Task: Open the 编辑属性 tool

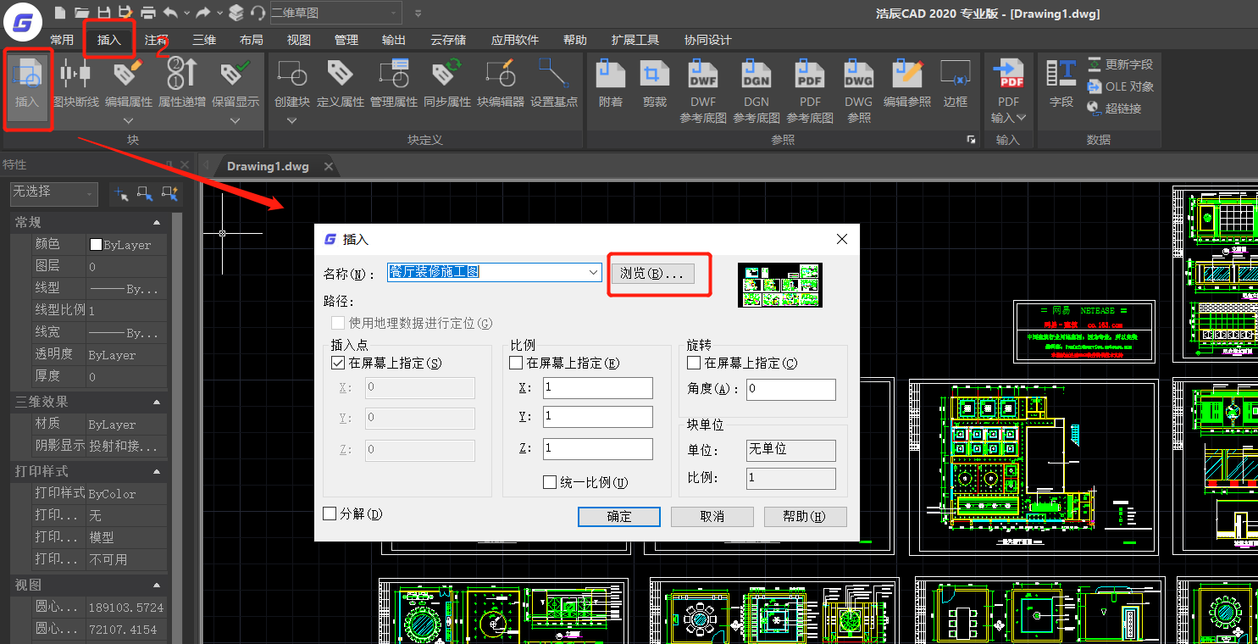Action: pos(128,83)
